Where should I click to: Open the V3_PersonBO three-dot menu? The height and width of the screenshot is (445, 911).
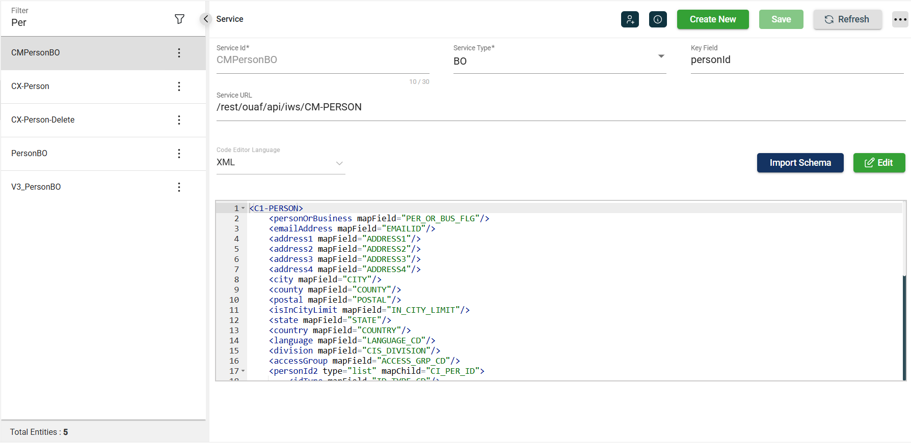click(x=179, y=187)
